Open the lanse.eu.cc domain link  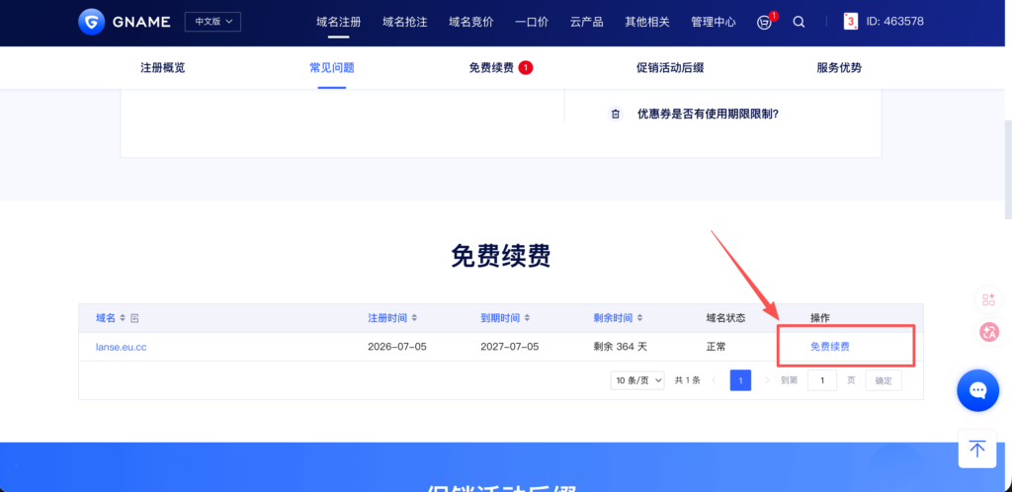point(122,347)
